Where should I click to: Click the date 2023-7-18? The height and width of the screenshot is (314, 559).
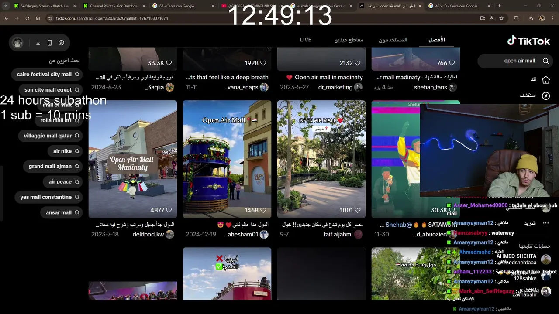tap(105, 235)
